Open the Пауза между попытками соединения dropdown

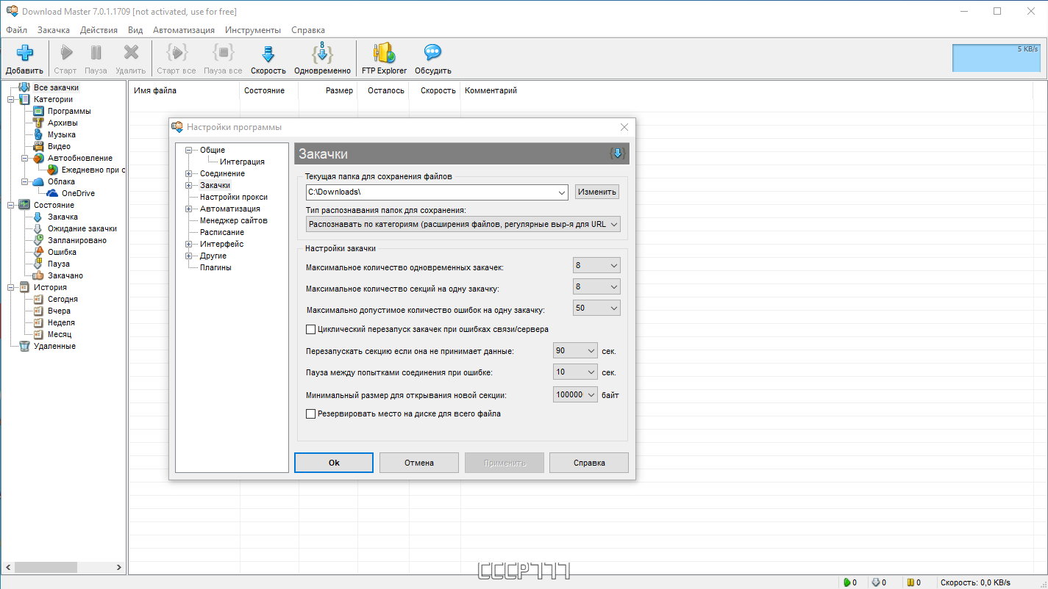tap(575, 372)
